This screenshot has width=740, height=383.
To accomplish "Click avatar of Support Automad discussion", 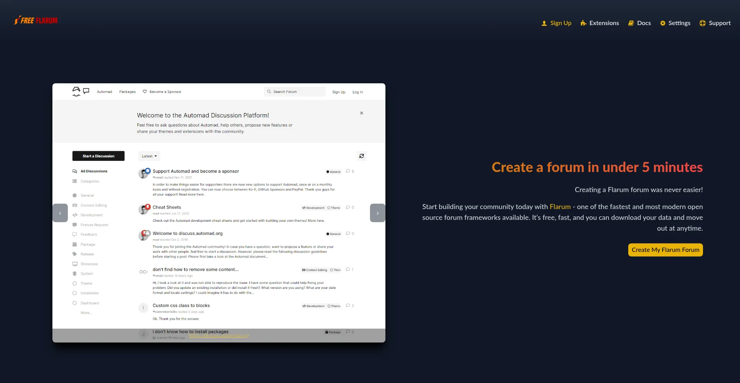I will click(143, 174).
